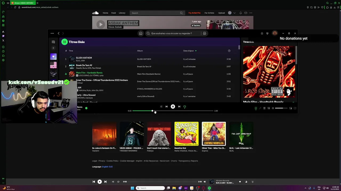Toggle Spotify Now Playing view icon

pos(256,108)
